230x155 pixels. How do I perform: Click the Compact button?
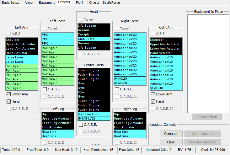[x=171, y=134]
